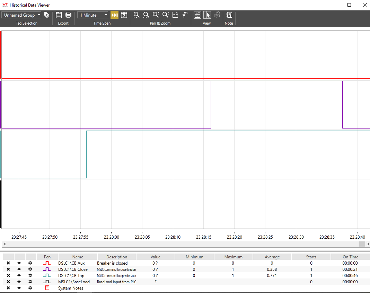Open the add tag selection icon

(46, 15)
